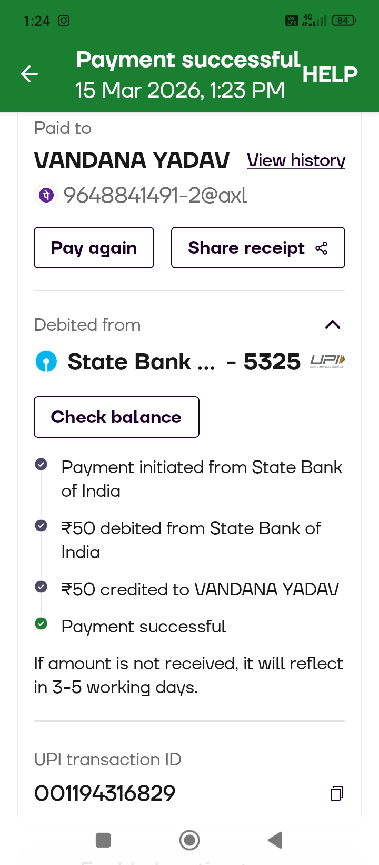Viewport: 379px width, 865px height.
Task: Tap the UPI transaction ID number
Action: click(x=105, y=793)
